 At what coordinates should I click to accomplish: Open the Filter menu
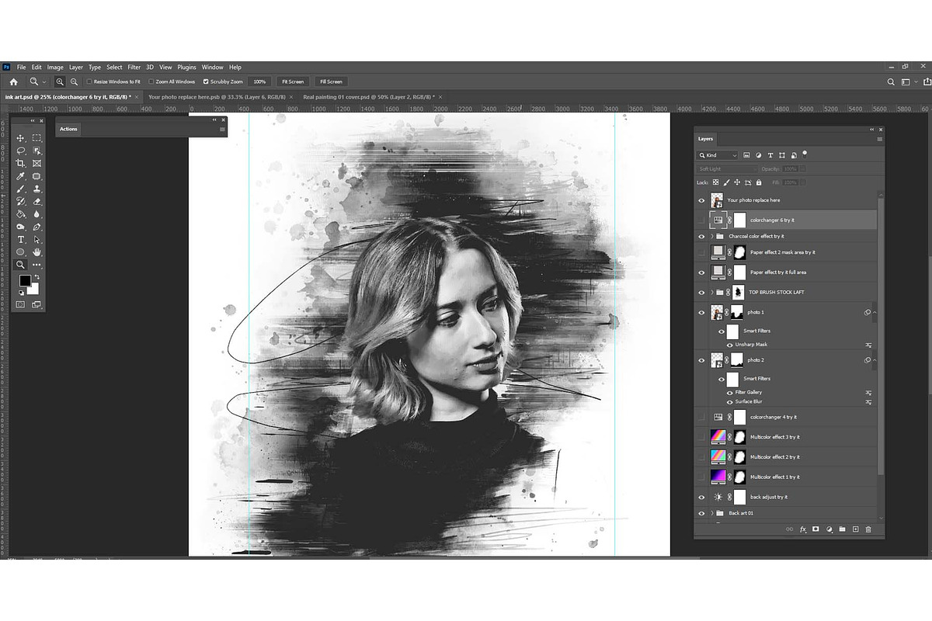click(x=134, y=68)
